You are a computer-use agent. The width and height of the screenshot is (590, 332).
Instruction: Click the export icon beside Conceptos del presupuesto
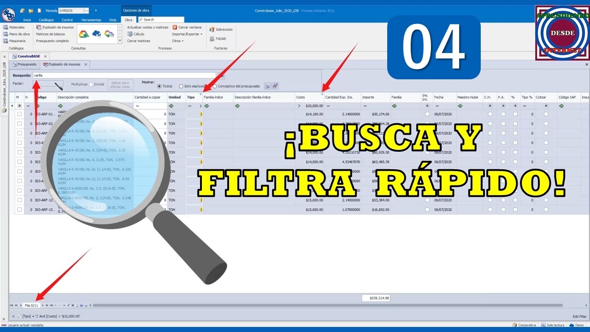point(267,86)
